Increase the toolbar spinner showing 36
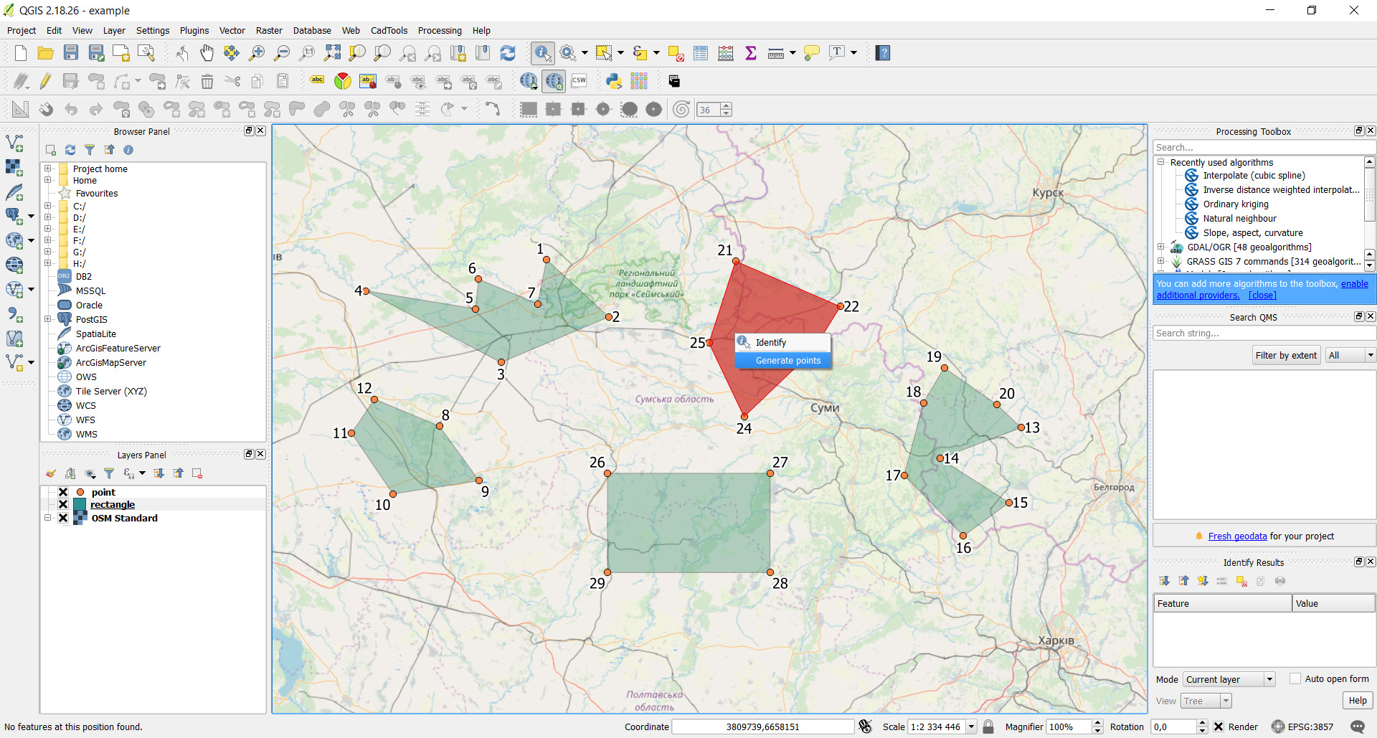The image size is (1377, 738). [727, 106]
